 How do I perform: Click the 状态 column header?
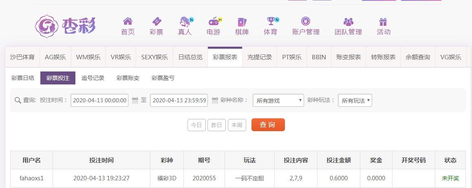450,160
